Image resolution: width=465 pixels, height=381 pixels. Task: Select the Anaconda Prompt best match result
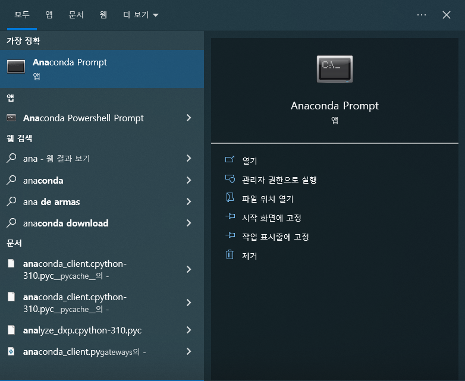(102, 69)
